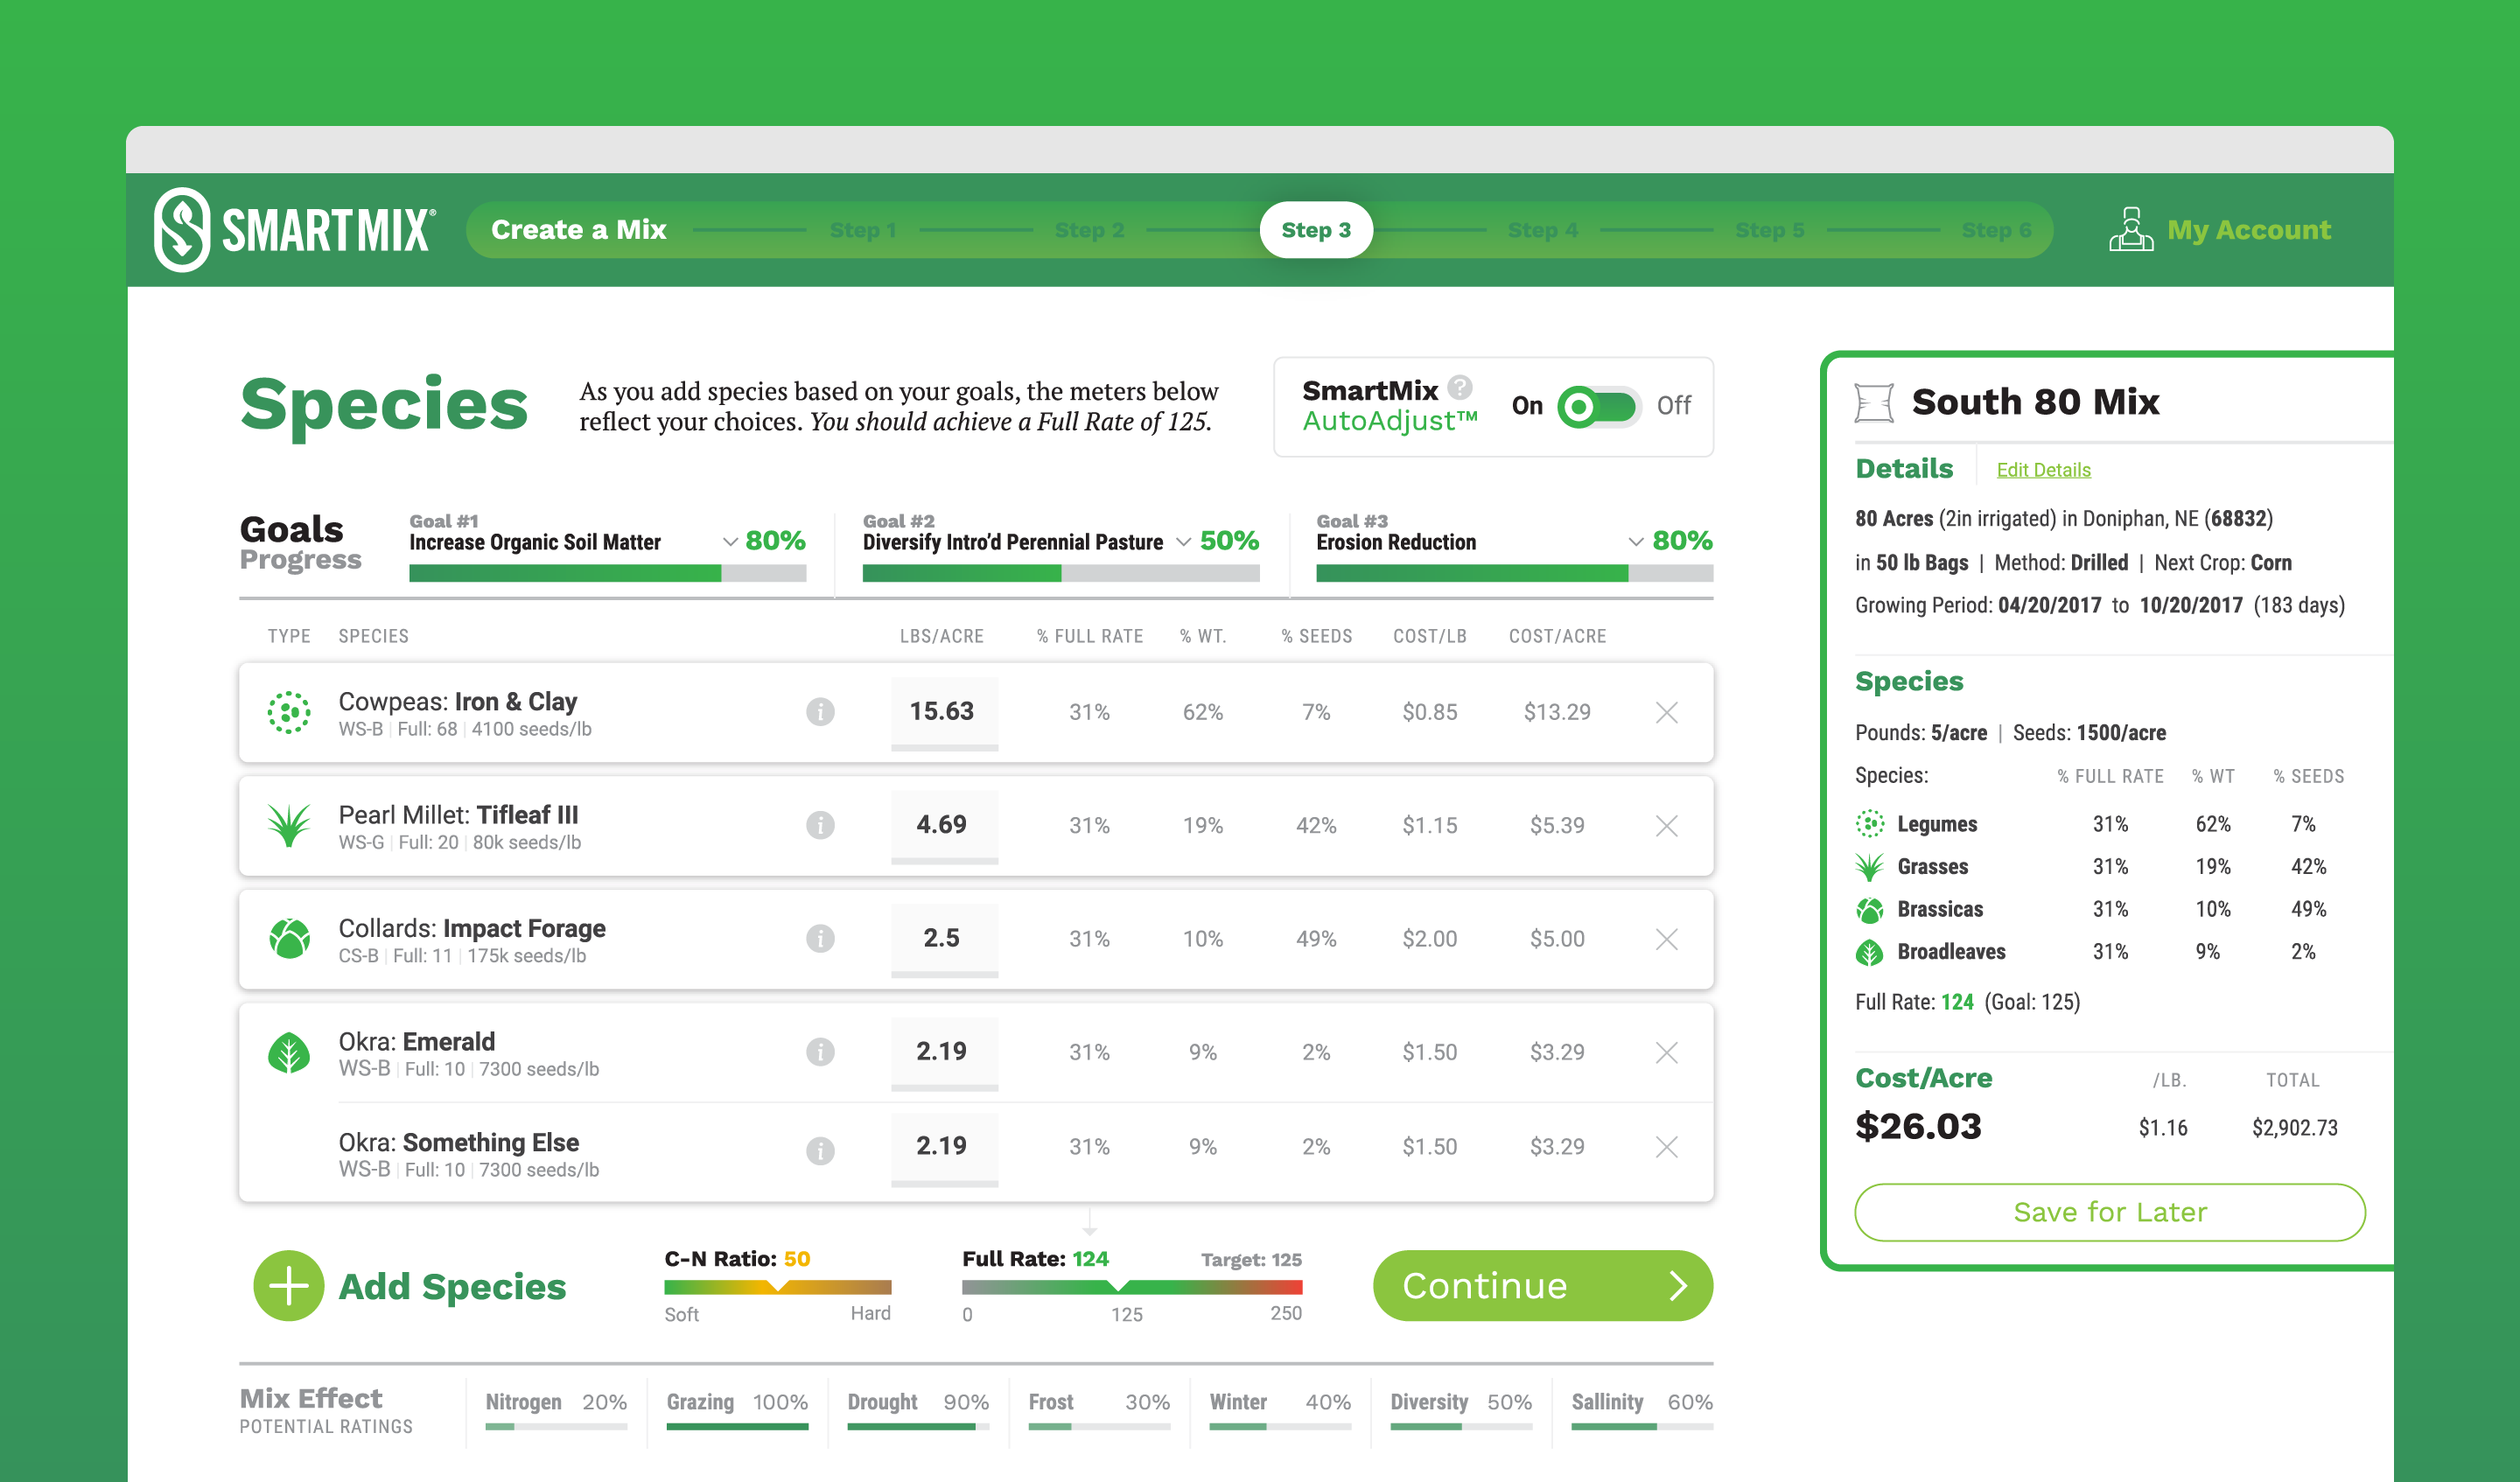Click the green plus Add Species icon
The height and width of the screenshot is (1482, 2520).
pyautogui.click(x=288, y=1286)
